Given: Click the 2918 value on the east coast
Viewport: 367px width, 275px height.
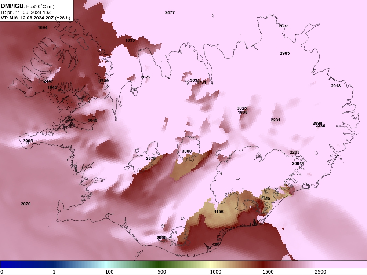Looking at the screenshot, I should point(336,86).
